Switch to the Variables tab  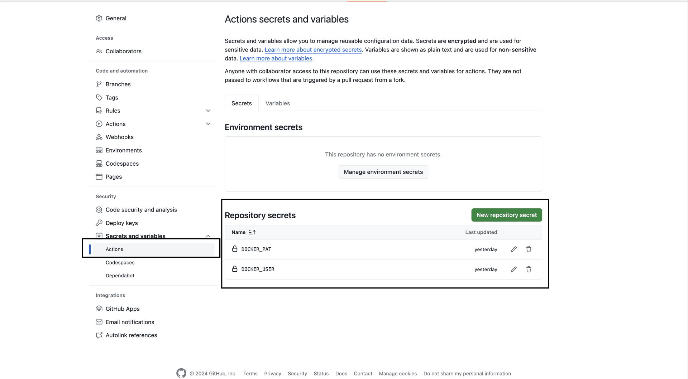click(x=277, y=103)
